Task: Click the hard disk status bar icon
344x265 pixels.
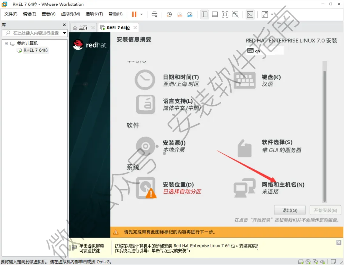Action: point(301,262)
